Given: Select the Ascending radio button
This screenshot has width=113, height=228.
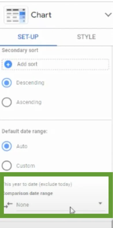Looking at the screenshot, I should click(x=7, y=102).
